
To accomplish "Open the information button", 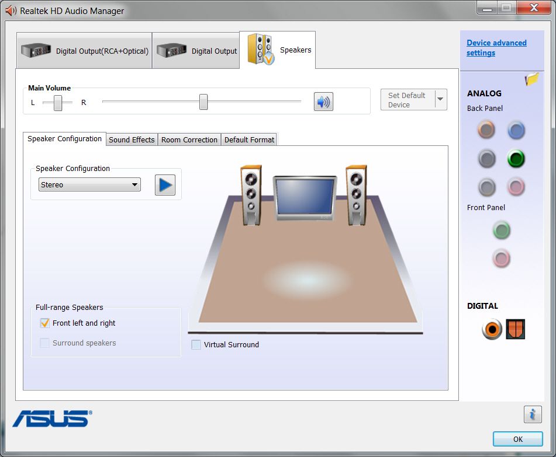I will tap(532, 414).
